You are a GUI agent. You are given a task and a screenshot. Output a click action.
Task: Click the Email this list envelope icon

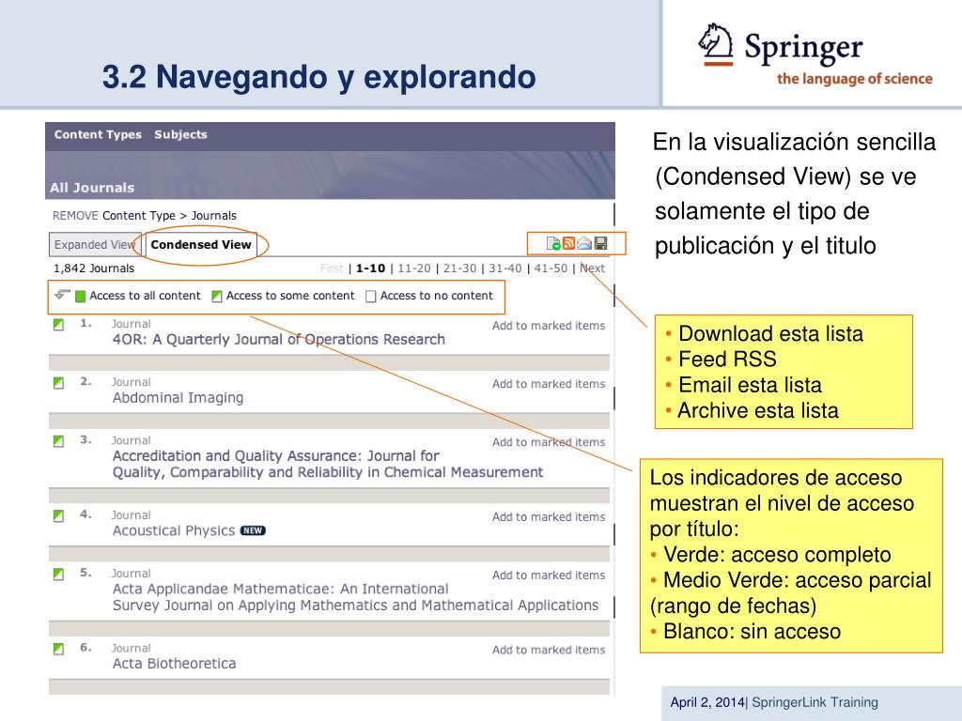pos(584,243)
